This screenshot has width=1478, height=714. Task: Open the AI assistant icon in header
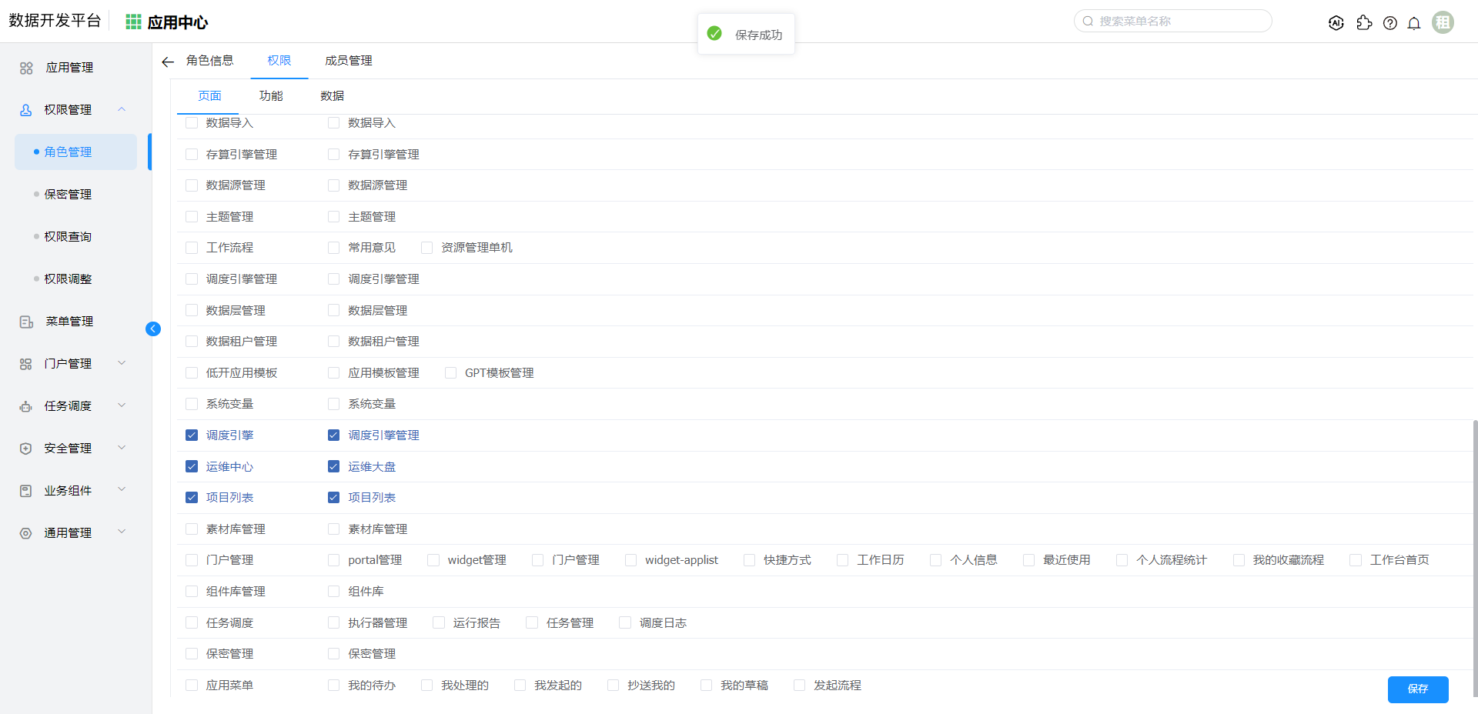coord(1336,23)
